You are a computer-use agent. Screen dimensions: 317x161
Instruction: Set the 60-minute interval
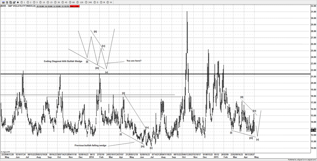point(72,2)
